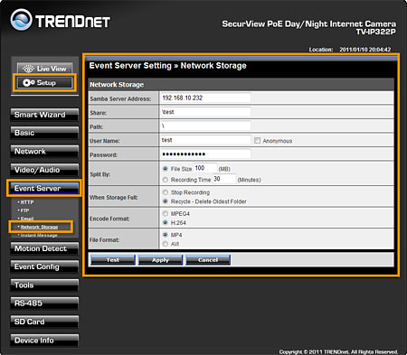
Task: Select the Event Server menu
Action: (x=44, y=188)
